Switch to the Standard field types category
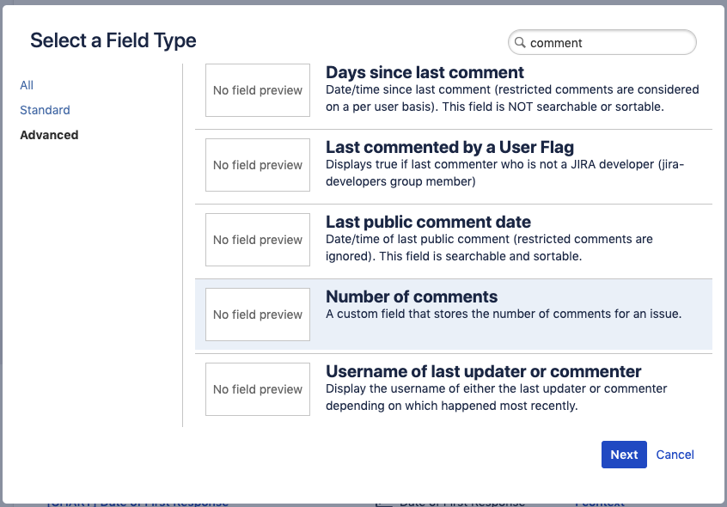The width and height of the screenshot is (727, 507). coord(45,110)
